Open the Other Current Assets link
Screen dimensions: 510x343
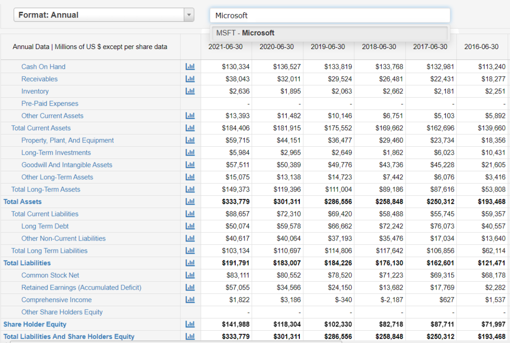[x=52, y=116]
